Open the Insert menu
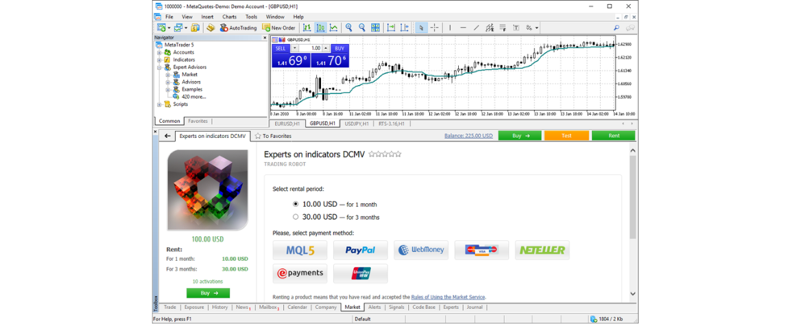 coord(207,16)
